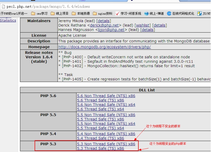Open the 学习-问答系统 bookmark
The image size is (211, 152).
[128, 14]
